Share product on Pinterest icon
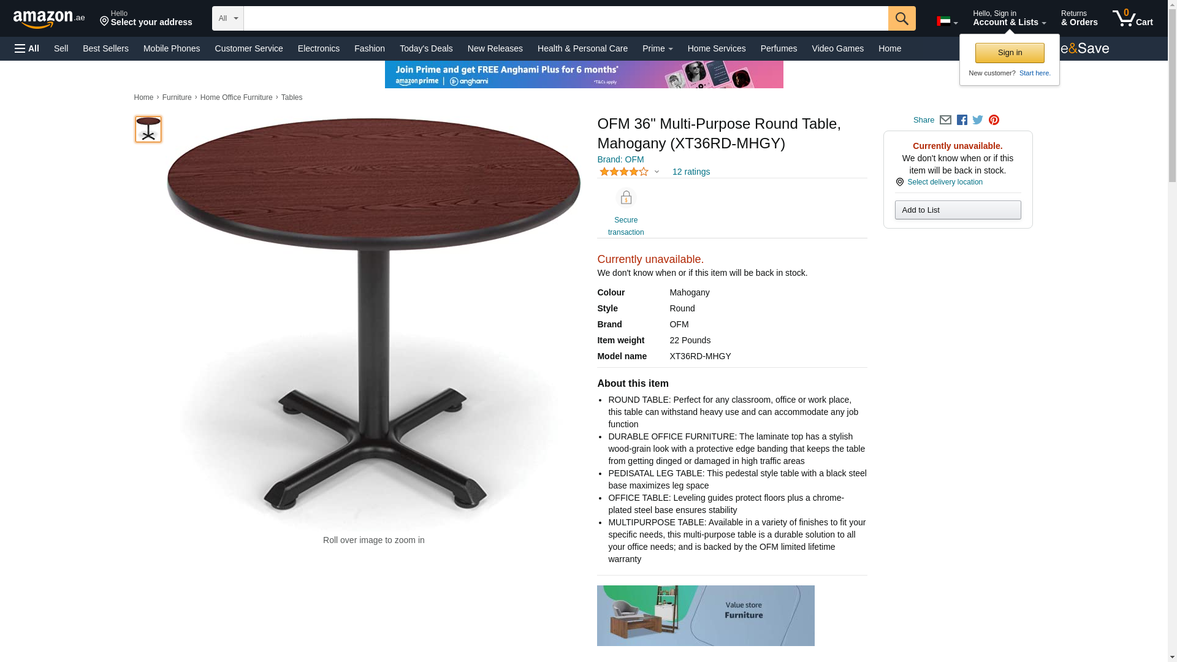 click(x=994, y=120)
